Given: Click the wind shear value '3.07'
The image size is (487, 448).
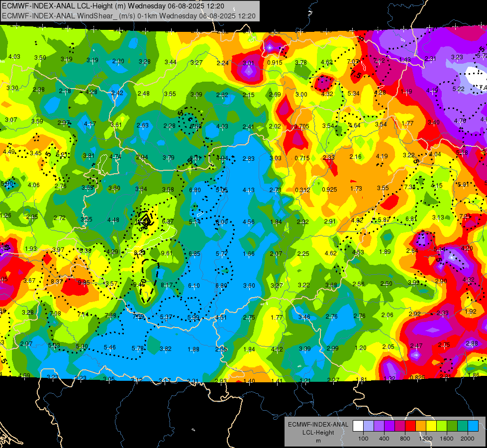Looking at the screenshot, I should pos(11,119).
